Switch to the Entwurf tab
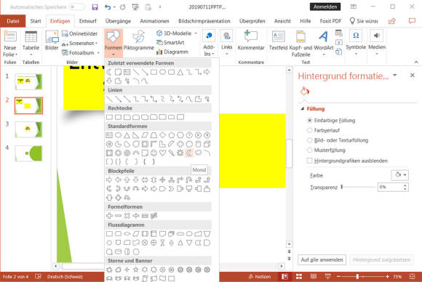422x282 pixels. click(87, 21)
